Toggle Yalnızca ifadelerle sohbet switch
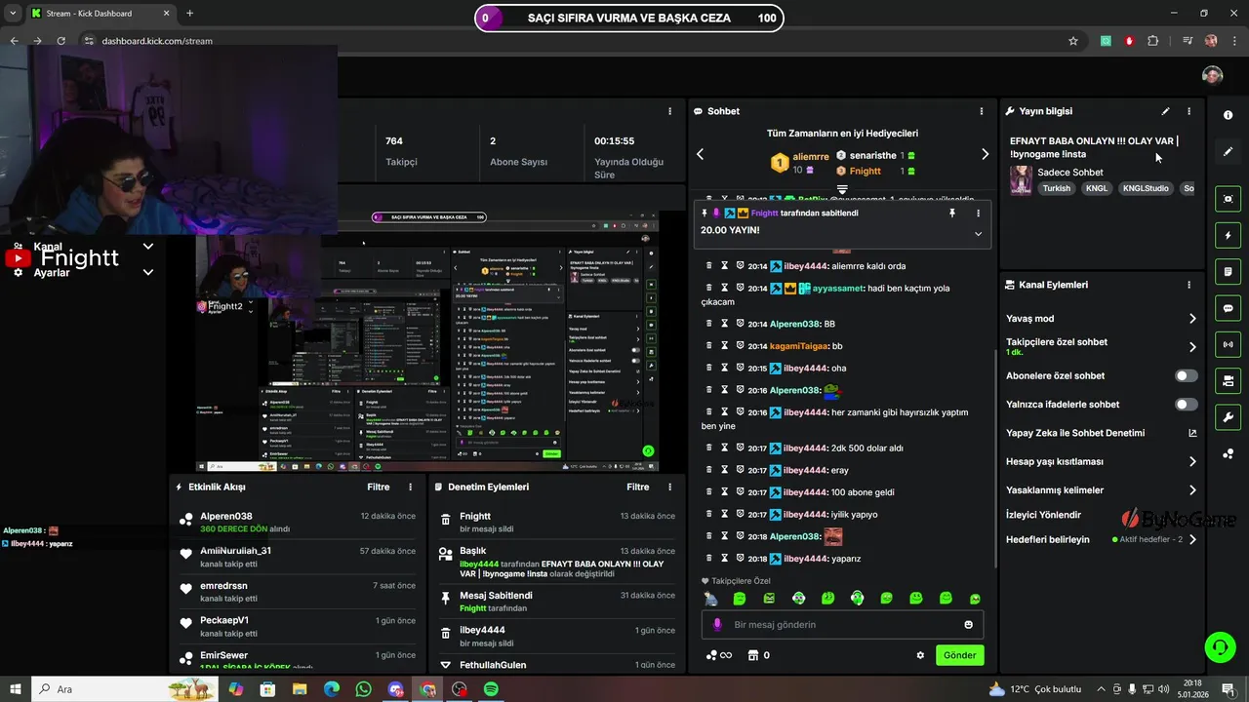 coord(1186,404)
